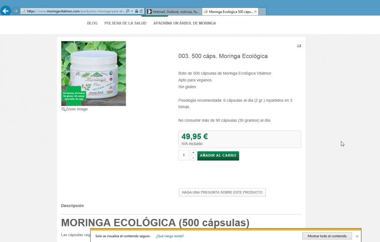This screenshot has height=242, width=380.
Task: Click the search magnifier in address bar
Action: pos(127,11)
